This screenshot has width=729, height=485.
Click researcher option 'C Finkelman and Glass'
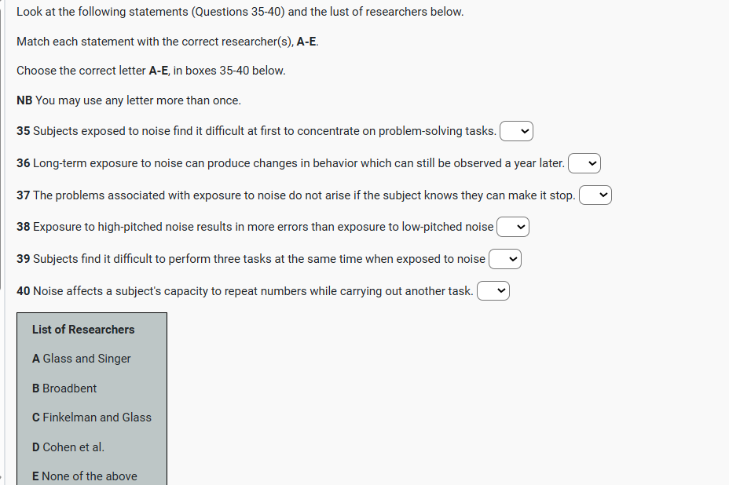[92, 418]
